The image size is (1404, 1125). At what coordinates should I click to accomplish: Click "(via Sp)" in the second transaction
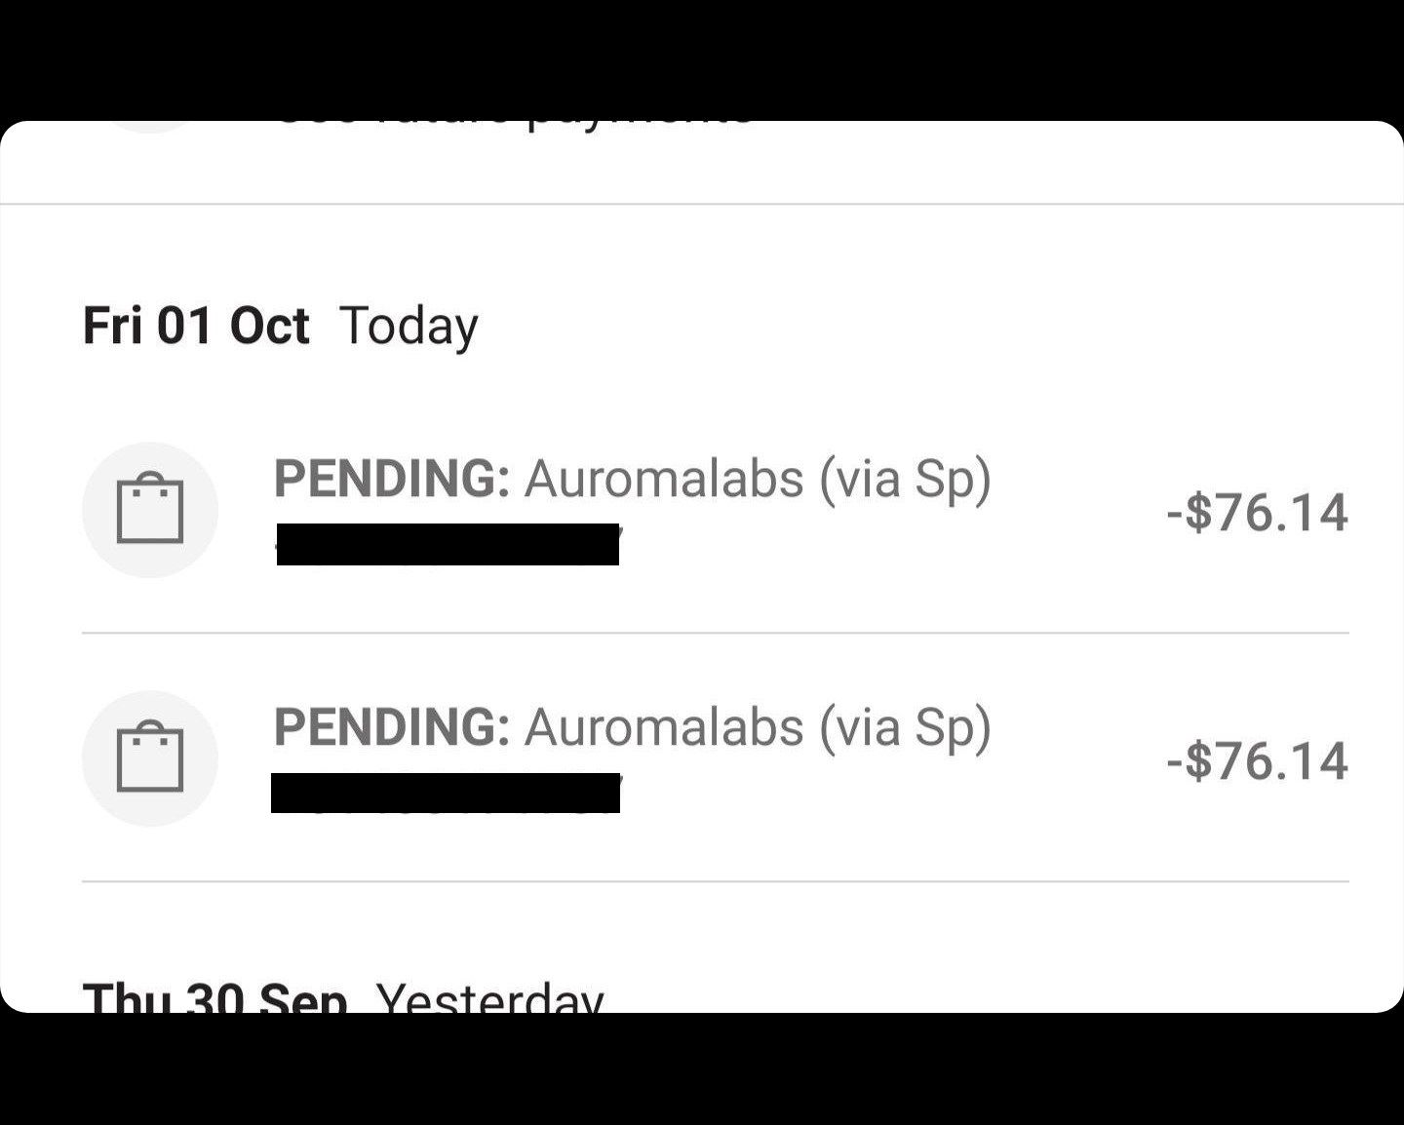point(905,727)
